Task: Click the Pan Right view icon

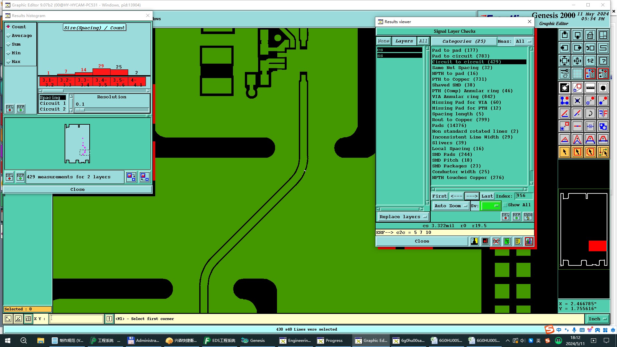Action: 577,48
